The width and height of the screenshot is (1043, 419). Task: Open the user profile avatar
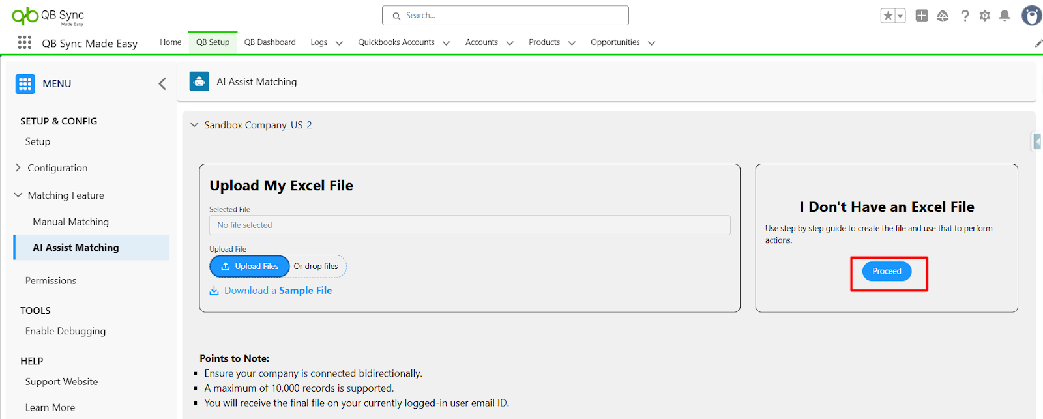point(1031,16)
